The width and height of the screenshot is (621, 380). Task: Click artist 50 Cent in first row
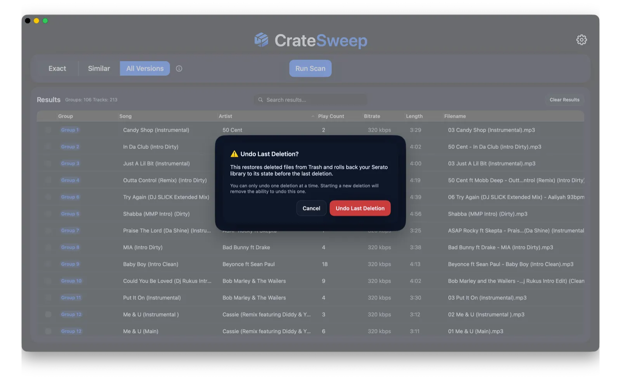(232, 130)
